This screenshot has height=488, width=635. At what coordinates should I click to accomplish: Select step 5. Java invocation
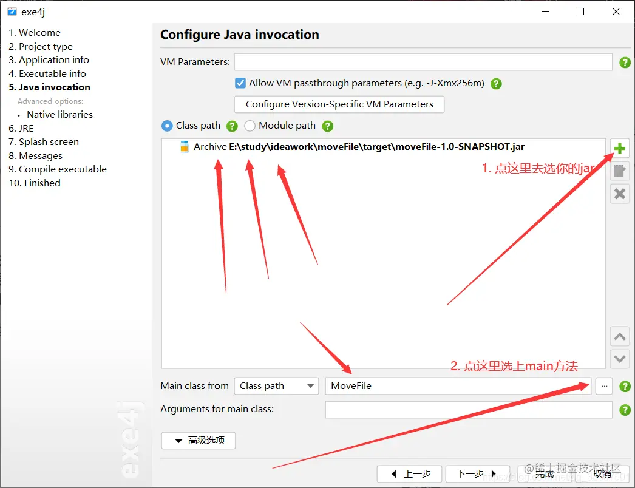click(x=49, y=87)
